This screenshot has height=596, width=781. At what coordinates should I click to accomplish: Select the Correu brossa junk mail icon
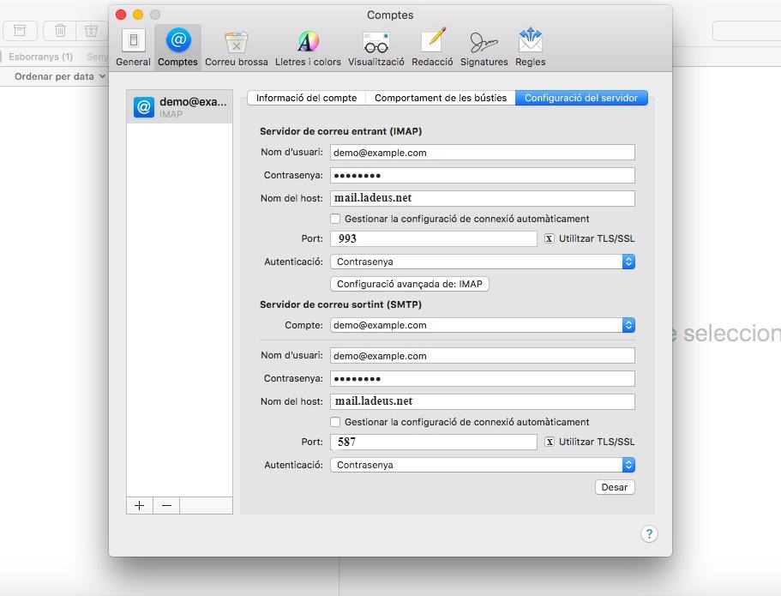pos(236,46)
